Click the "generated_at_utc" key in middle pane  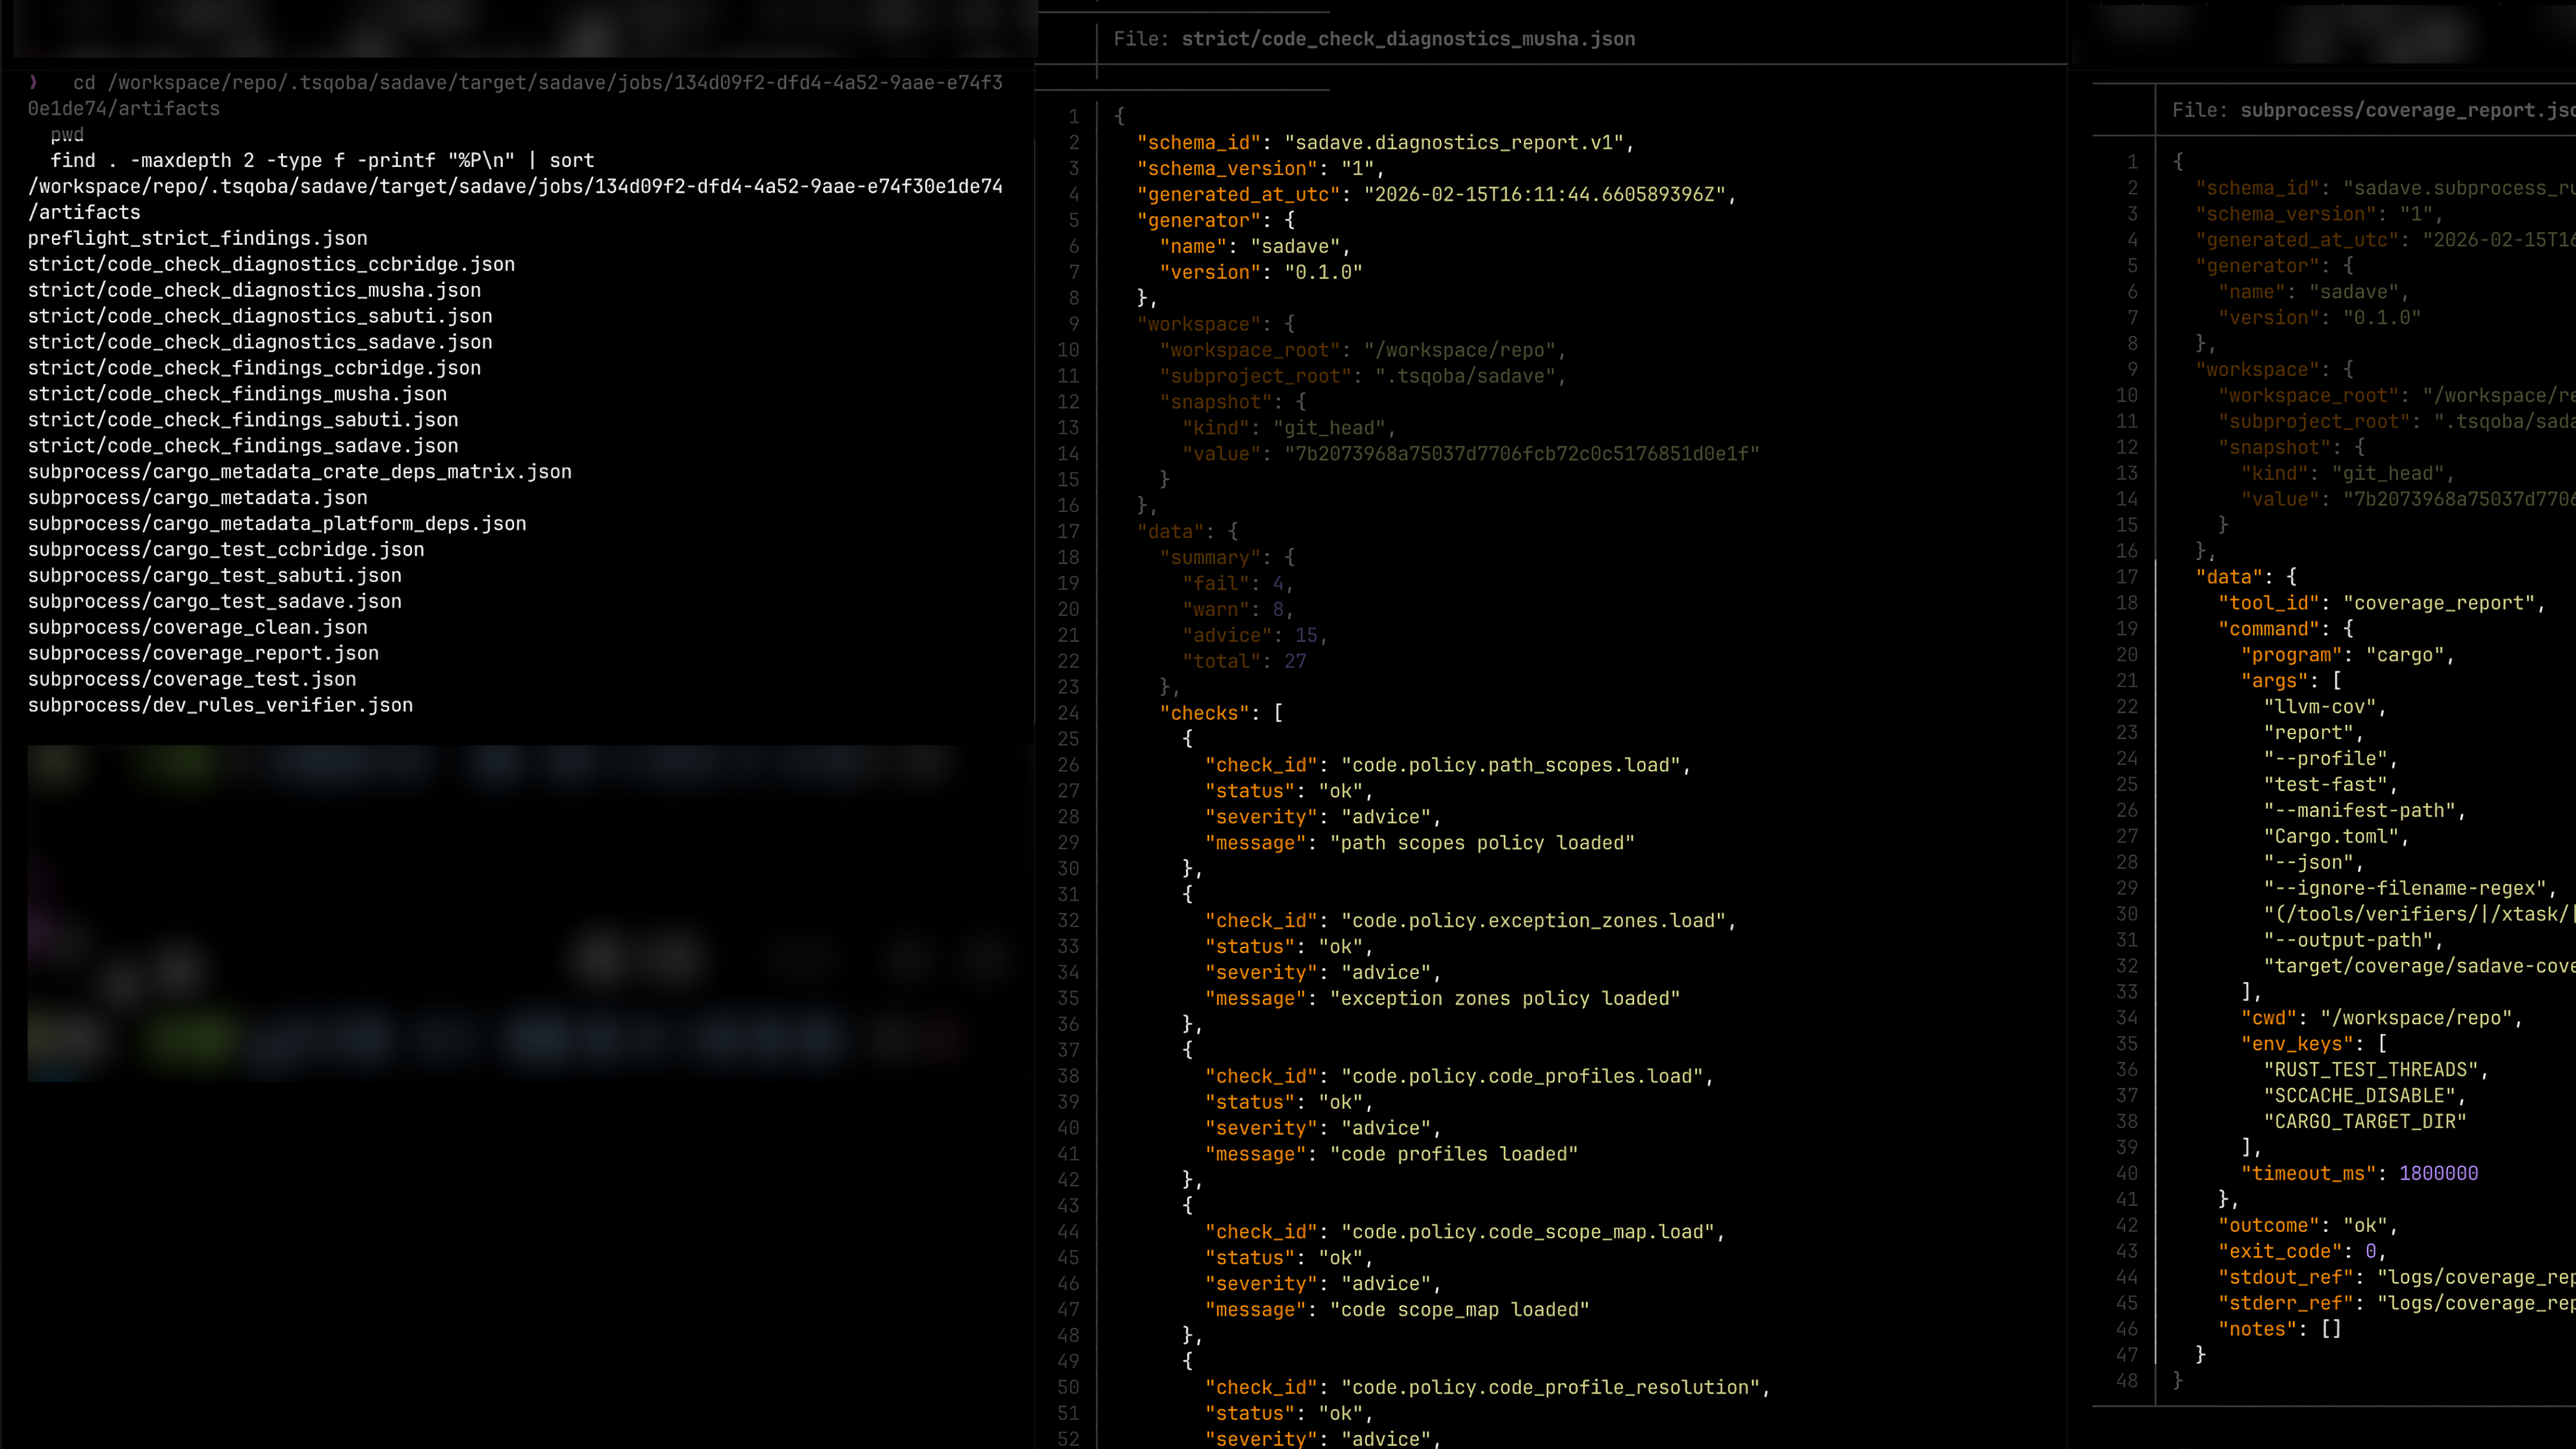coord(1238,194)
